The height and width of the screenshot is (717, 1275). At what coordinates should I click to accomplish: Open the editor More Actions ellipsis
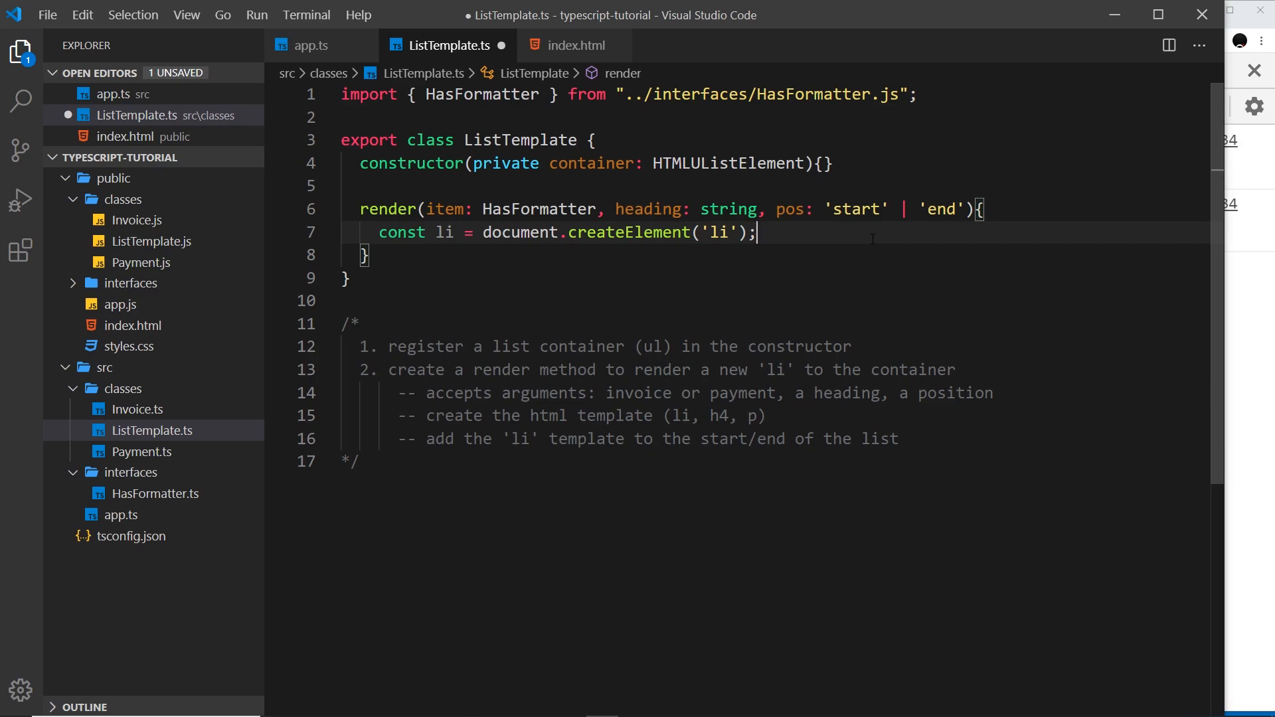click(x=1199, y=45)
